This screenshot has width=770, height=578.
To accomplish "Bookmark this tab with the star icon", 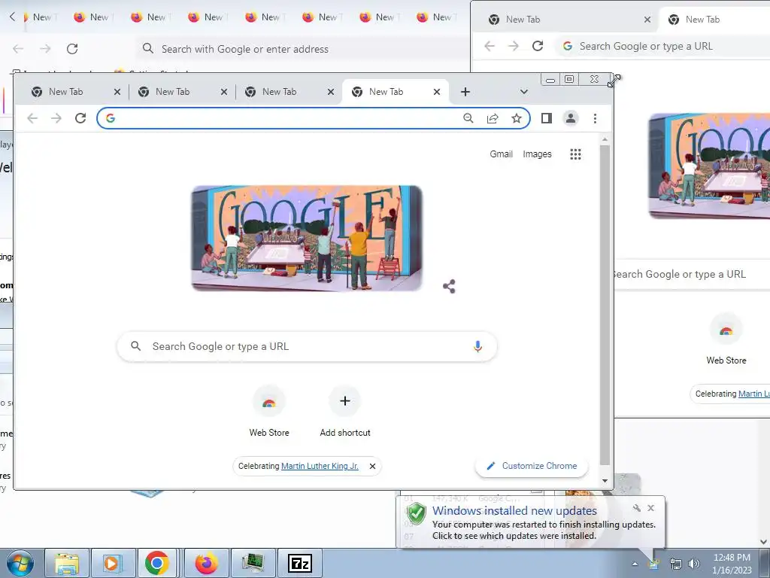I will [x=516, y=118].
